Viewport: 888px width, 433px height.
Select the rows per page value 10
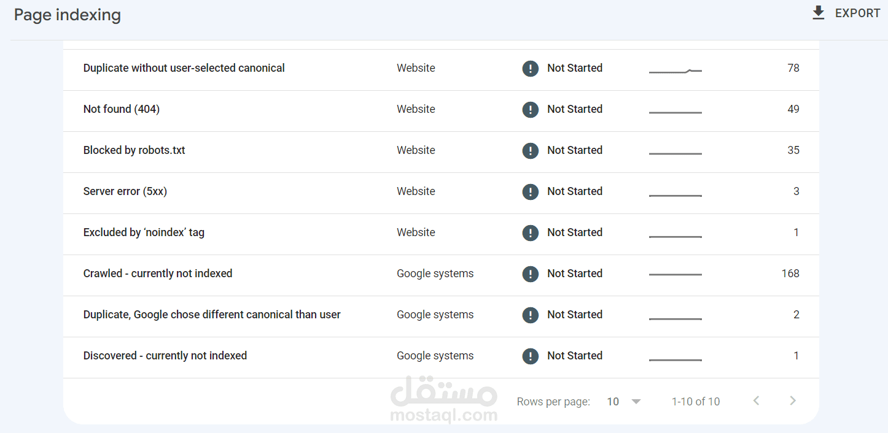pyautogui.click(x=613, y=402)
